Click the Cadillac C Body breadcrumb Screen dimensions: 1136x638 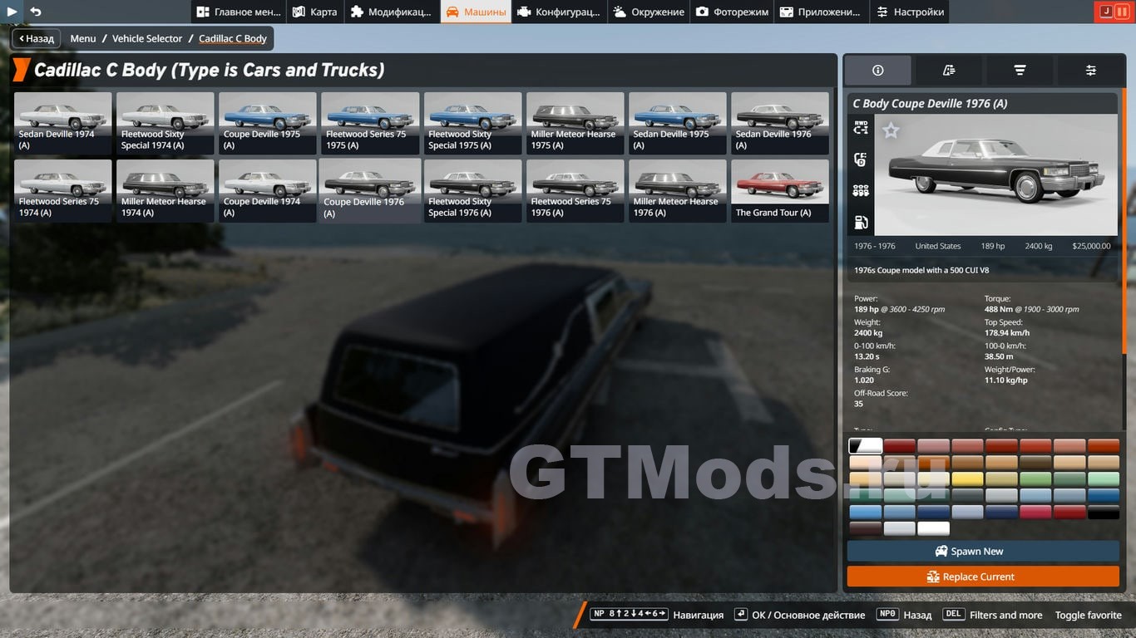(x=233, y=38)
